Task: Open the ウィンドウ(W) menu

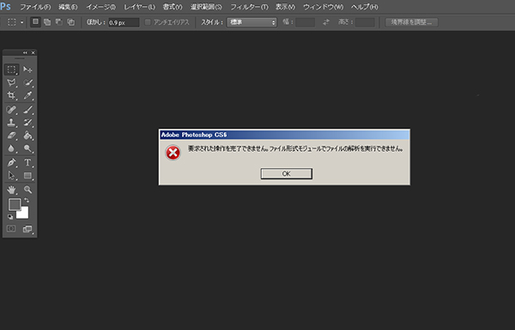Action: click(x=323, y=7)
